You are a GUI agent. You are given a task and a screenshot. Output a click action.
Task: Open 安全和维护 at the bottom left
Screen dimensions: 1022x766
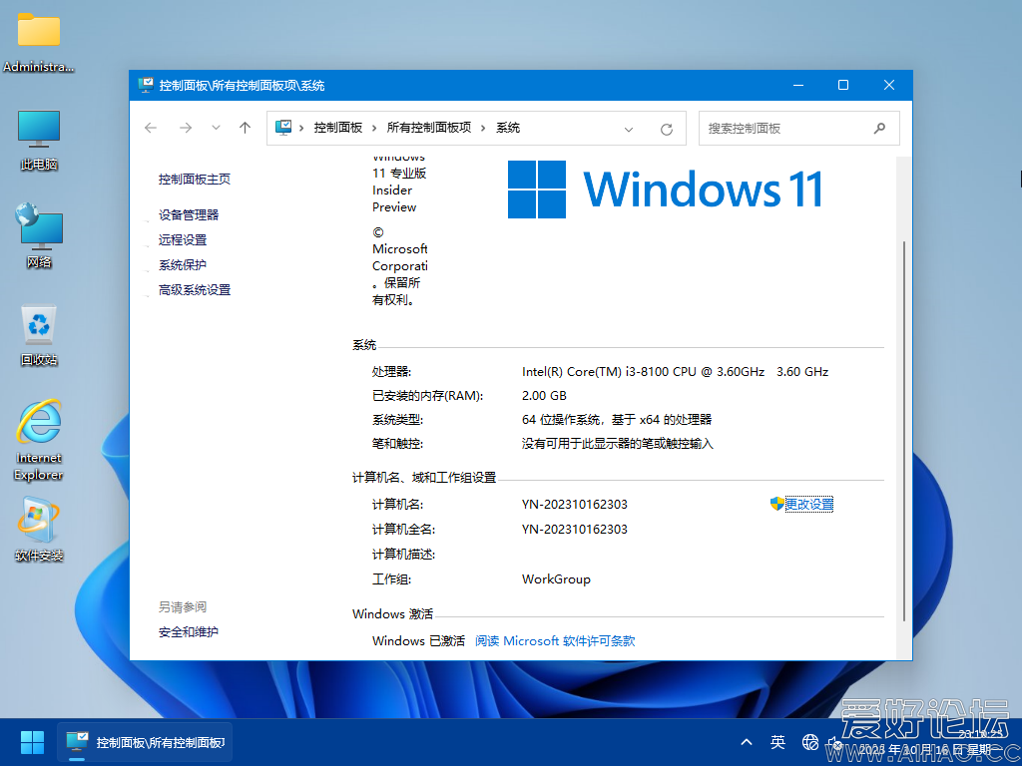pyautogui.click(x=189, y=631)
